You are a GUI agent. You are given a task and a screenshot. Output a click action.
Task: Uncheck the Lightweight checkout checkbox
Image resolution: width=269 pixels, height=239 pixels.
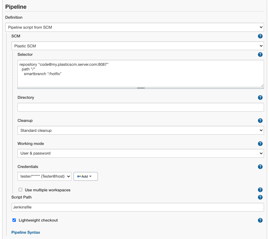tap(14, 220)
